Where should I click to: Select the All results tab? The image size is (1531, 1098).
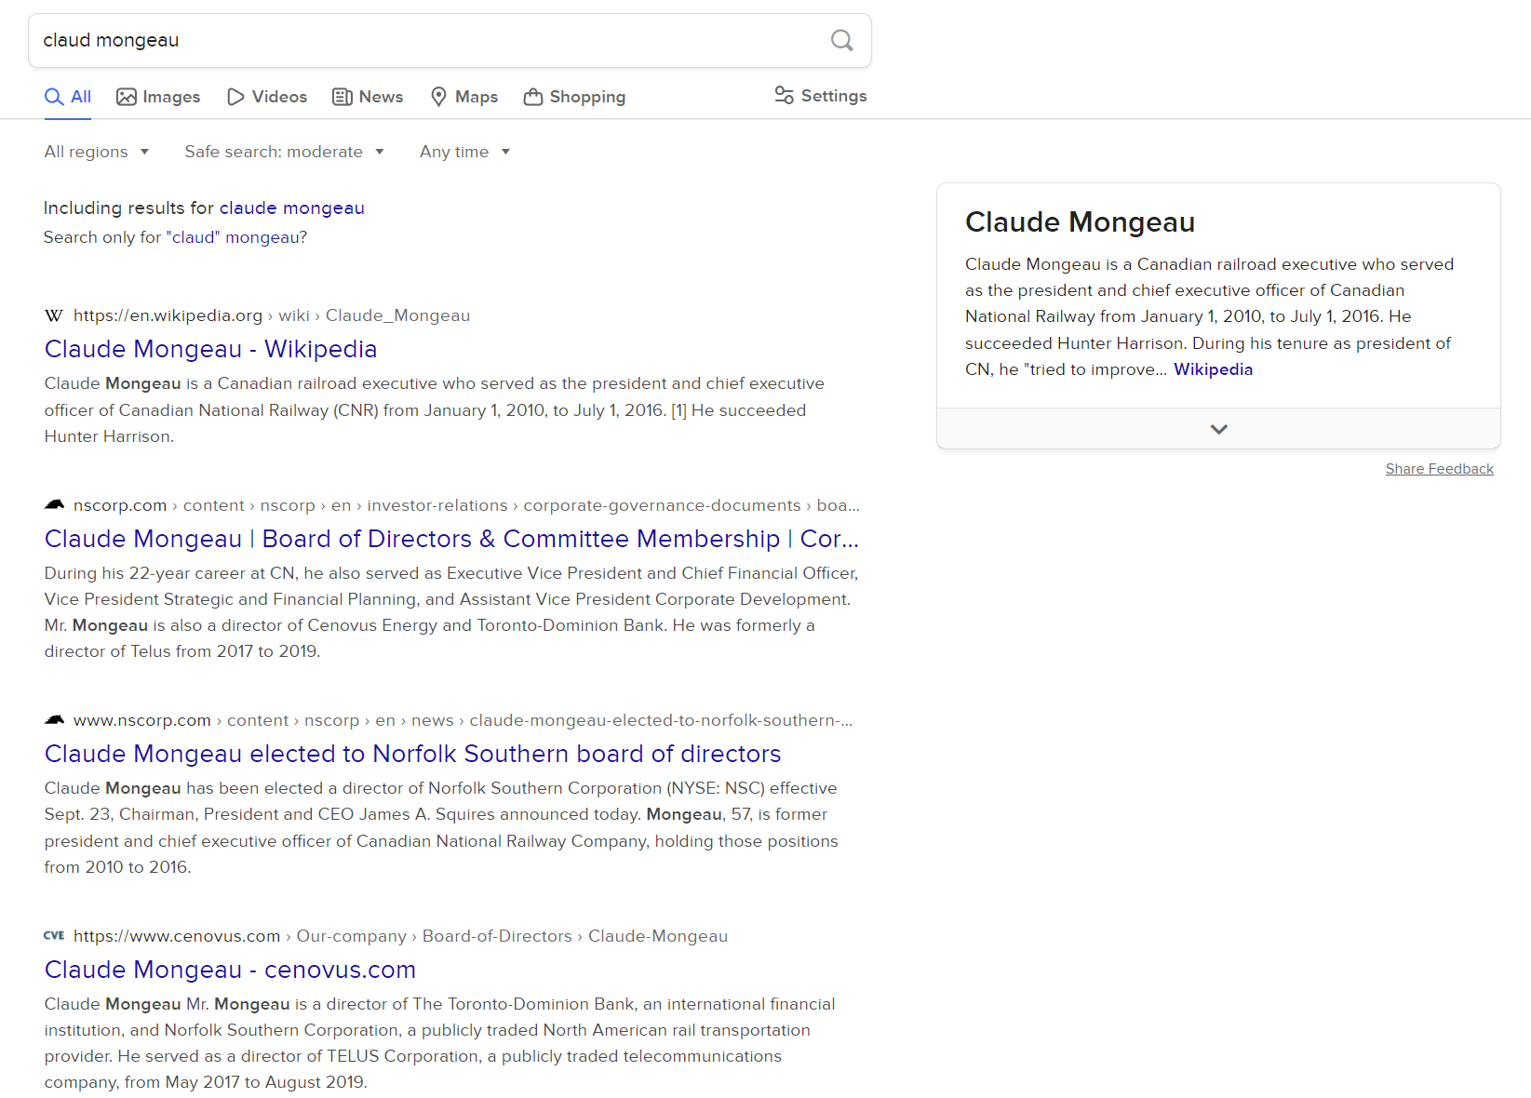coord(68,97)
